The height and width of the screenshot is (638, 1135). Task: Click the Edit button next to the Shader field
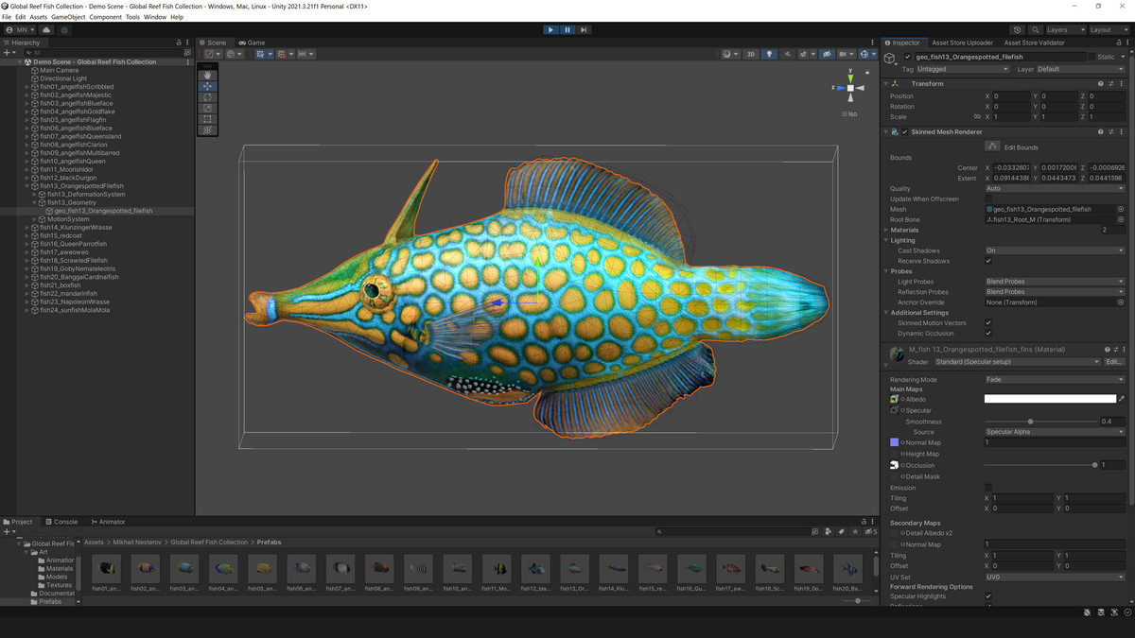(x=1115, y=361)
